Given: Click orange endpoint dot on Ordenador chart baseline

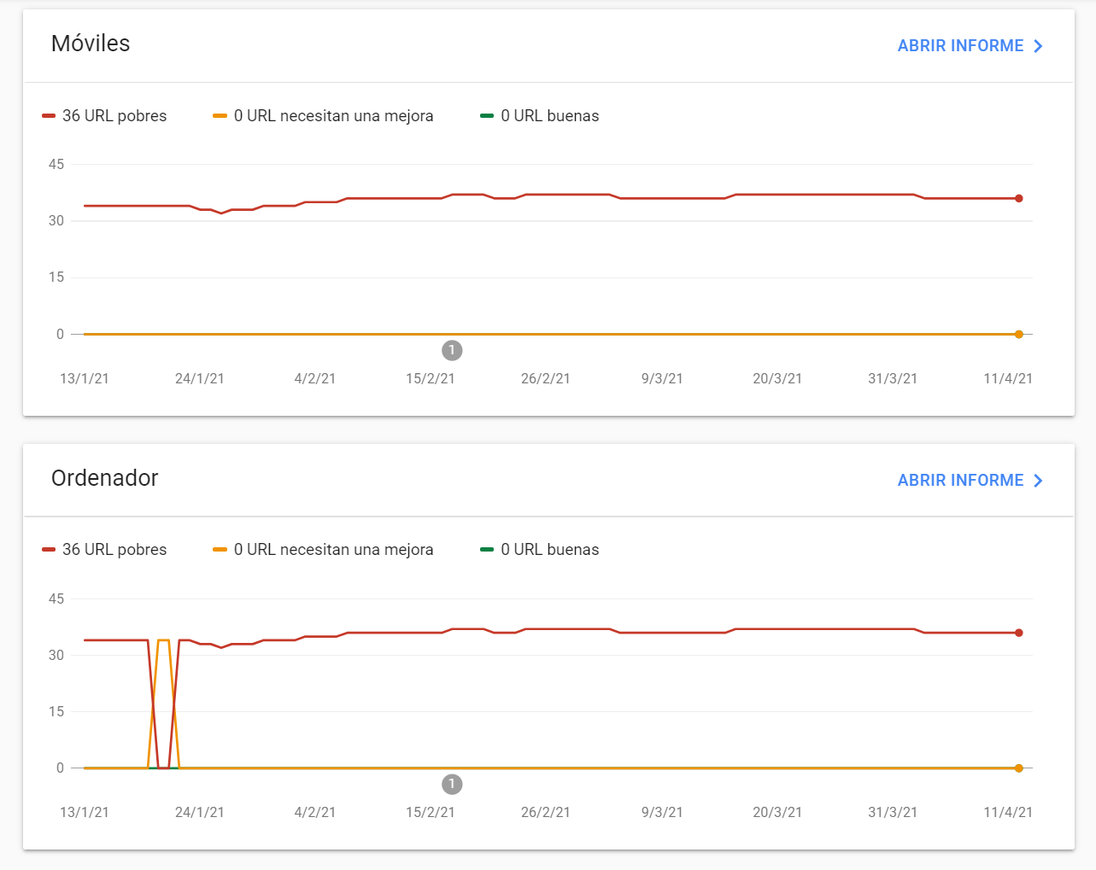Looking at the screenshot, I should point(1019,768).
